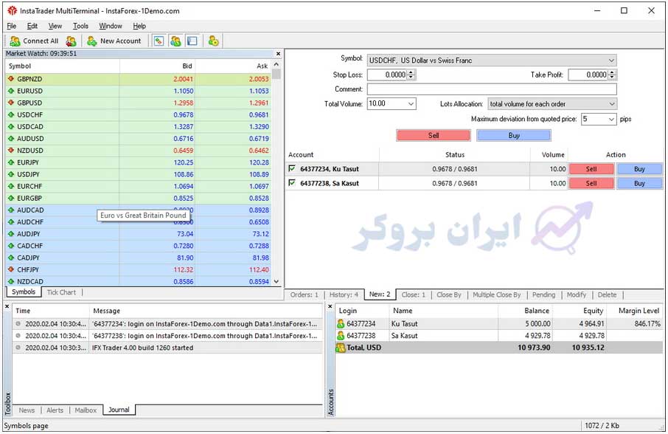Uncheck account 64377238, Sa Kasut
This screenshot has width=668, height=434.
[x=292, y=183]
